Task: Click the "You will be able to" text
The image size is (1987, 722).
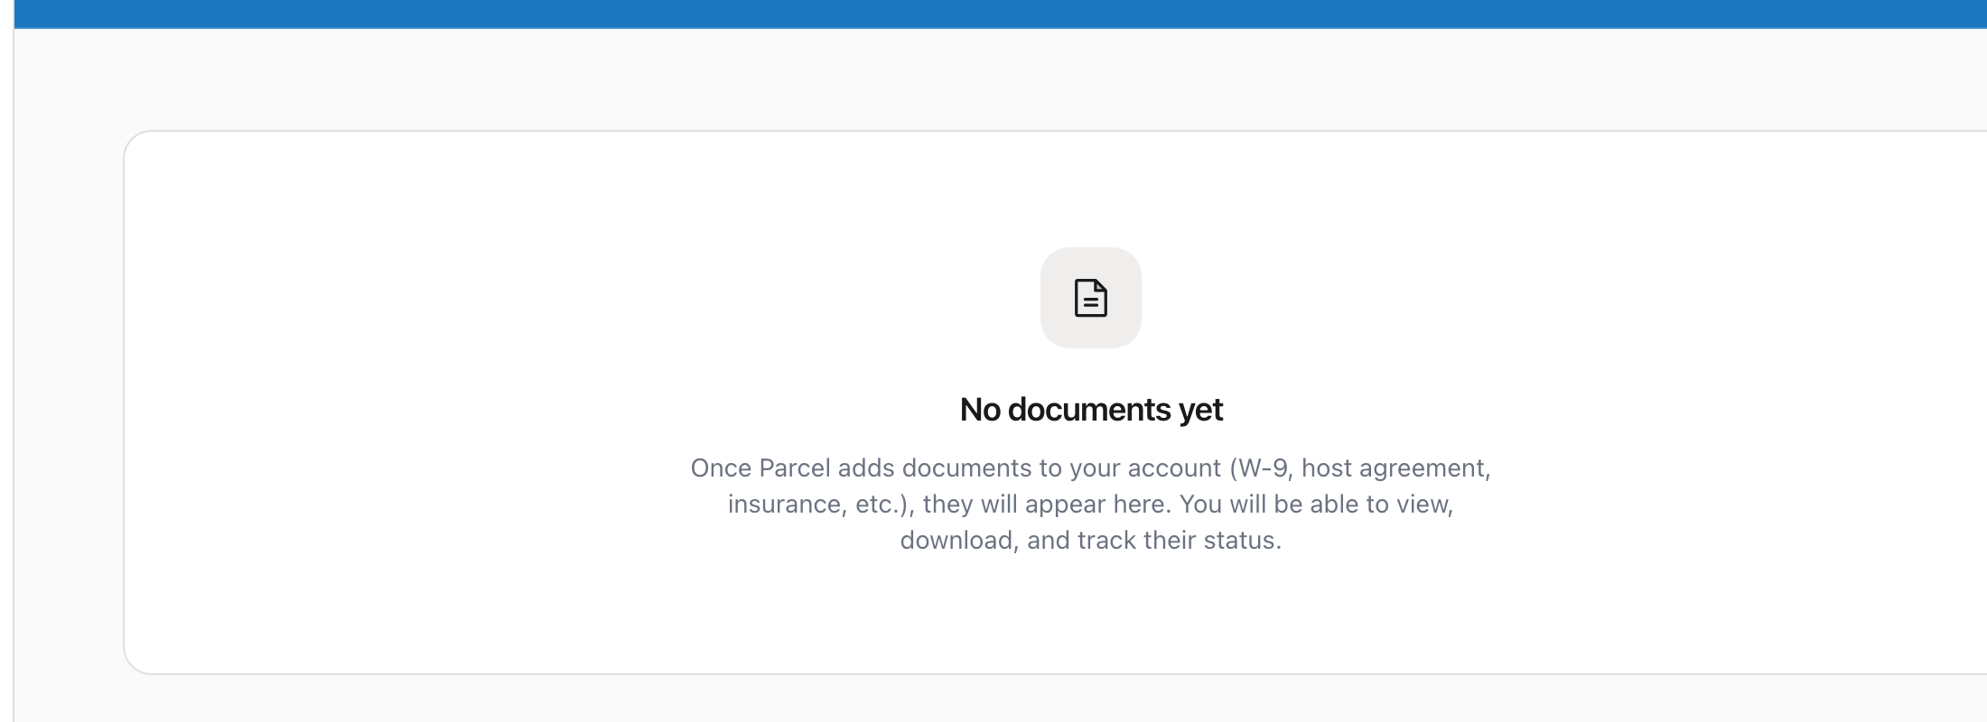Action: point(1284,504)
